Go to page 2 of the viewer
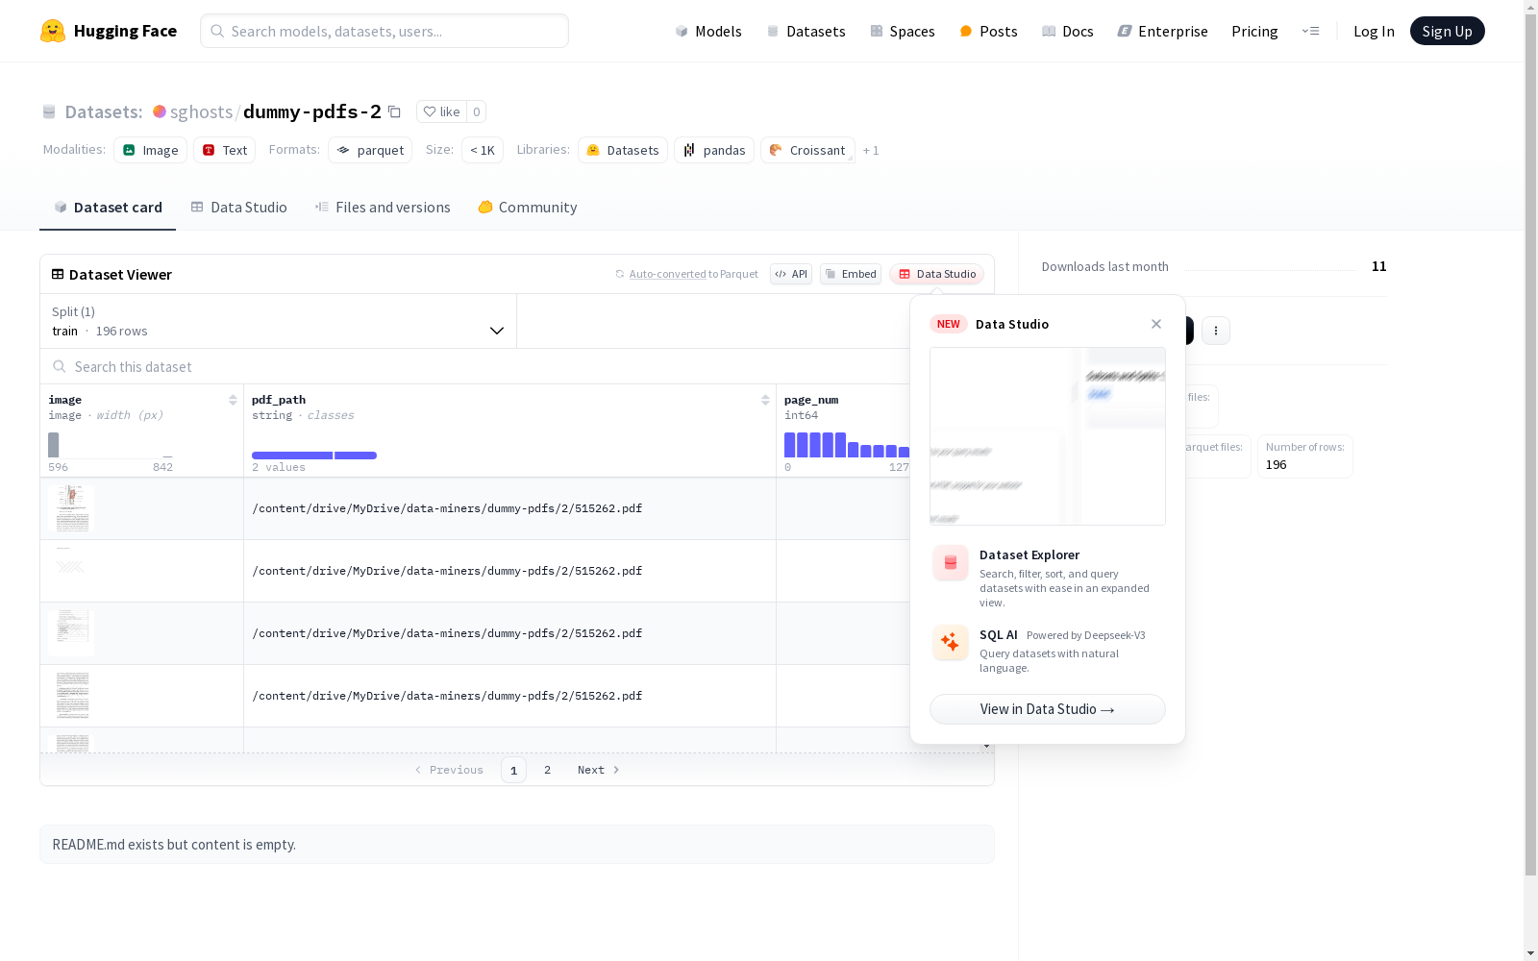Screen dimensions: 1538x961 click(x=548, y=770)
